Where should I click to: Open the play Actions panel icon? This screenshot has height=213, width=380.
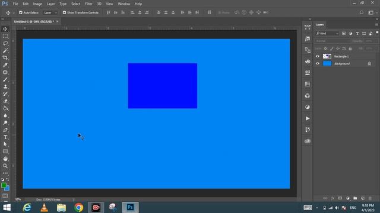pyautogui.click(x=308, y=118)
